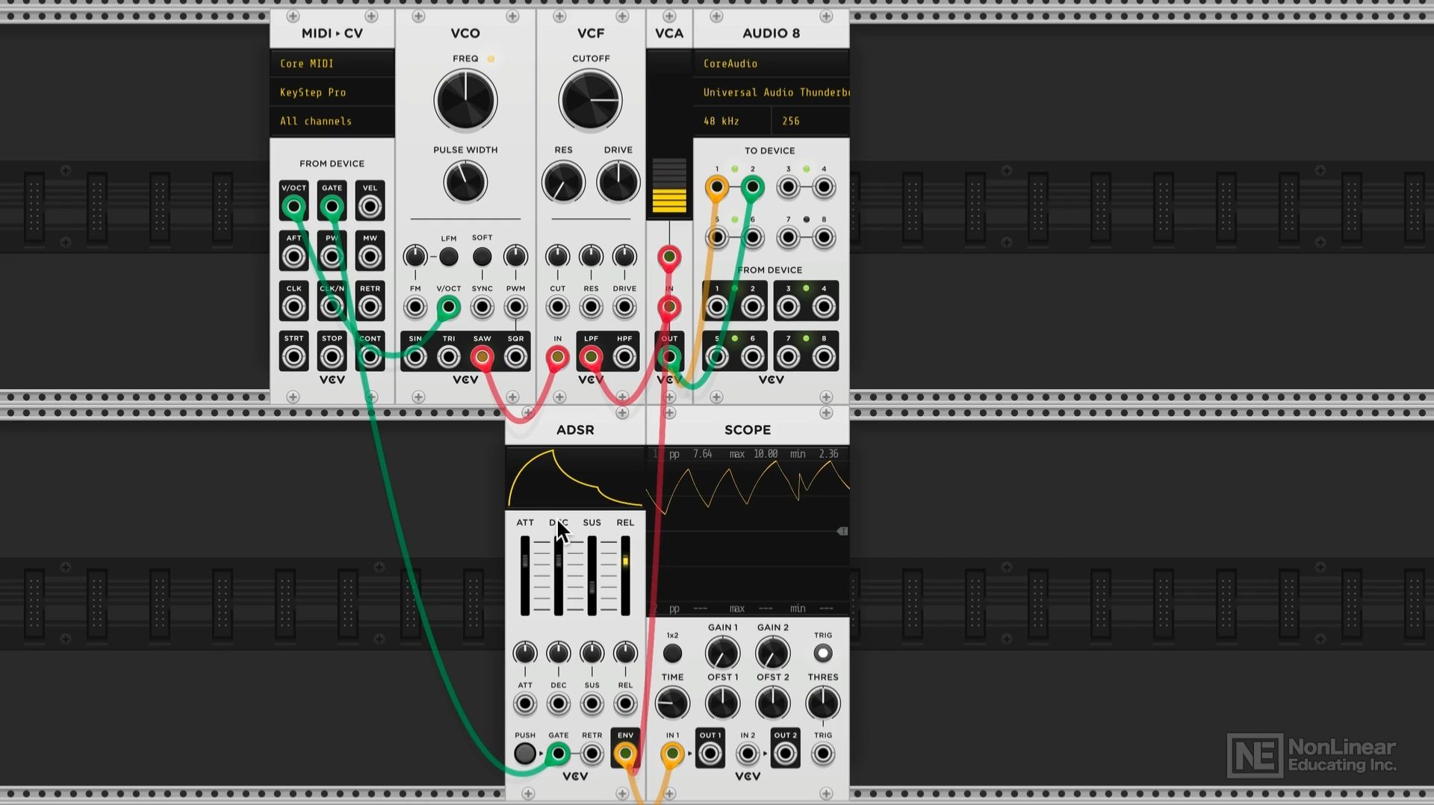The width and height of the screenshot is (1434, 805).
Task: Click the FM input jack on VCO
Action: 415,307
